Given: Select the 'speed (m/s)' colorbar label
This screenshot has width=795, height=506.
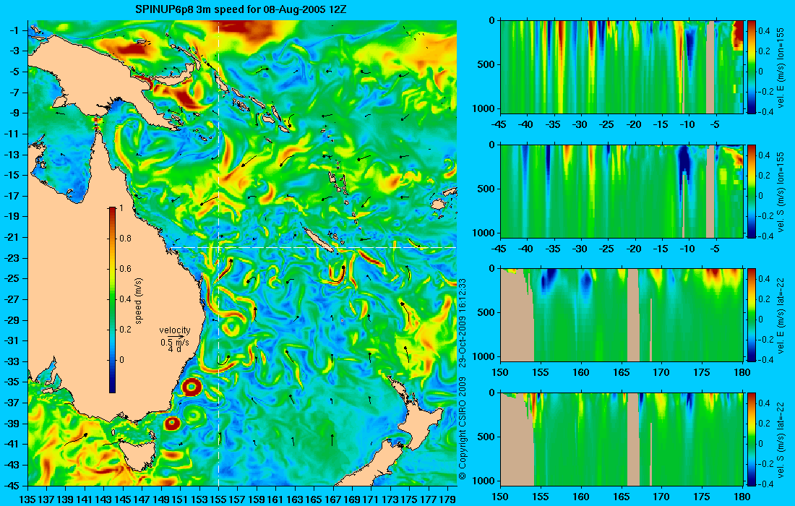Looking at the screenshot, I should coord(139,300).
